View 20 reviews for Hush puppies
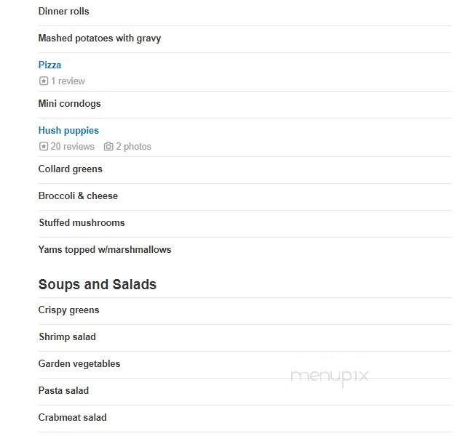 (x=73, y=146)
